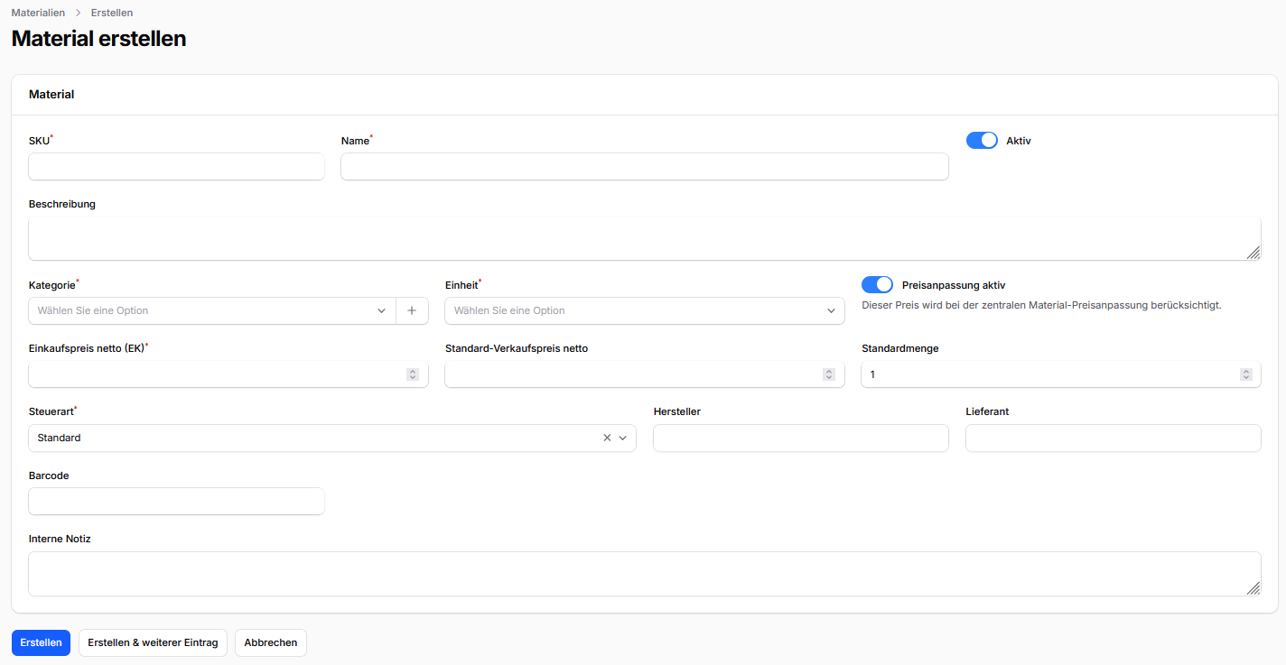Click the Erstellen breadcrumb item
1286x665 pixels.
(112, 13)
